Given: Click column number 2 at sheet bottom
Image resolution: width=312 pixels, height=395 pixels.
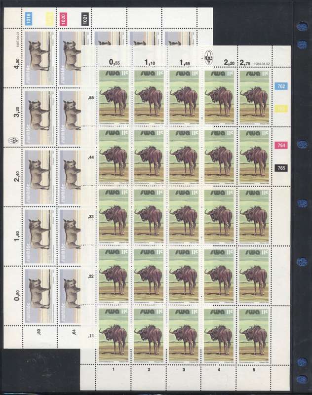Looking at the screenshot, I should click(149, 369).
